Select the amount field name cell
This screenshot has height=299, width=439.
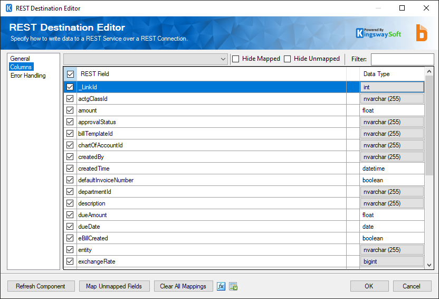point(212,110)
